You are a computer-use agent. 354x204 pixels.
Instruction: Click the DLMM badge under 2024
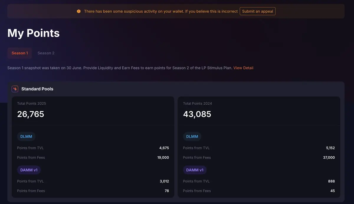click(192, 136)
